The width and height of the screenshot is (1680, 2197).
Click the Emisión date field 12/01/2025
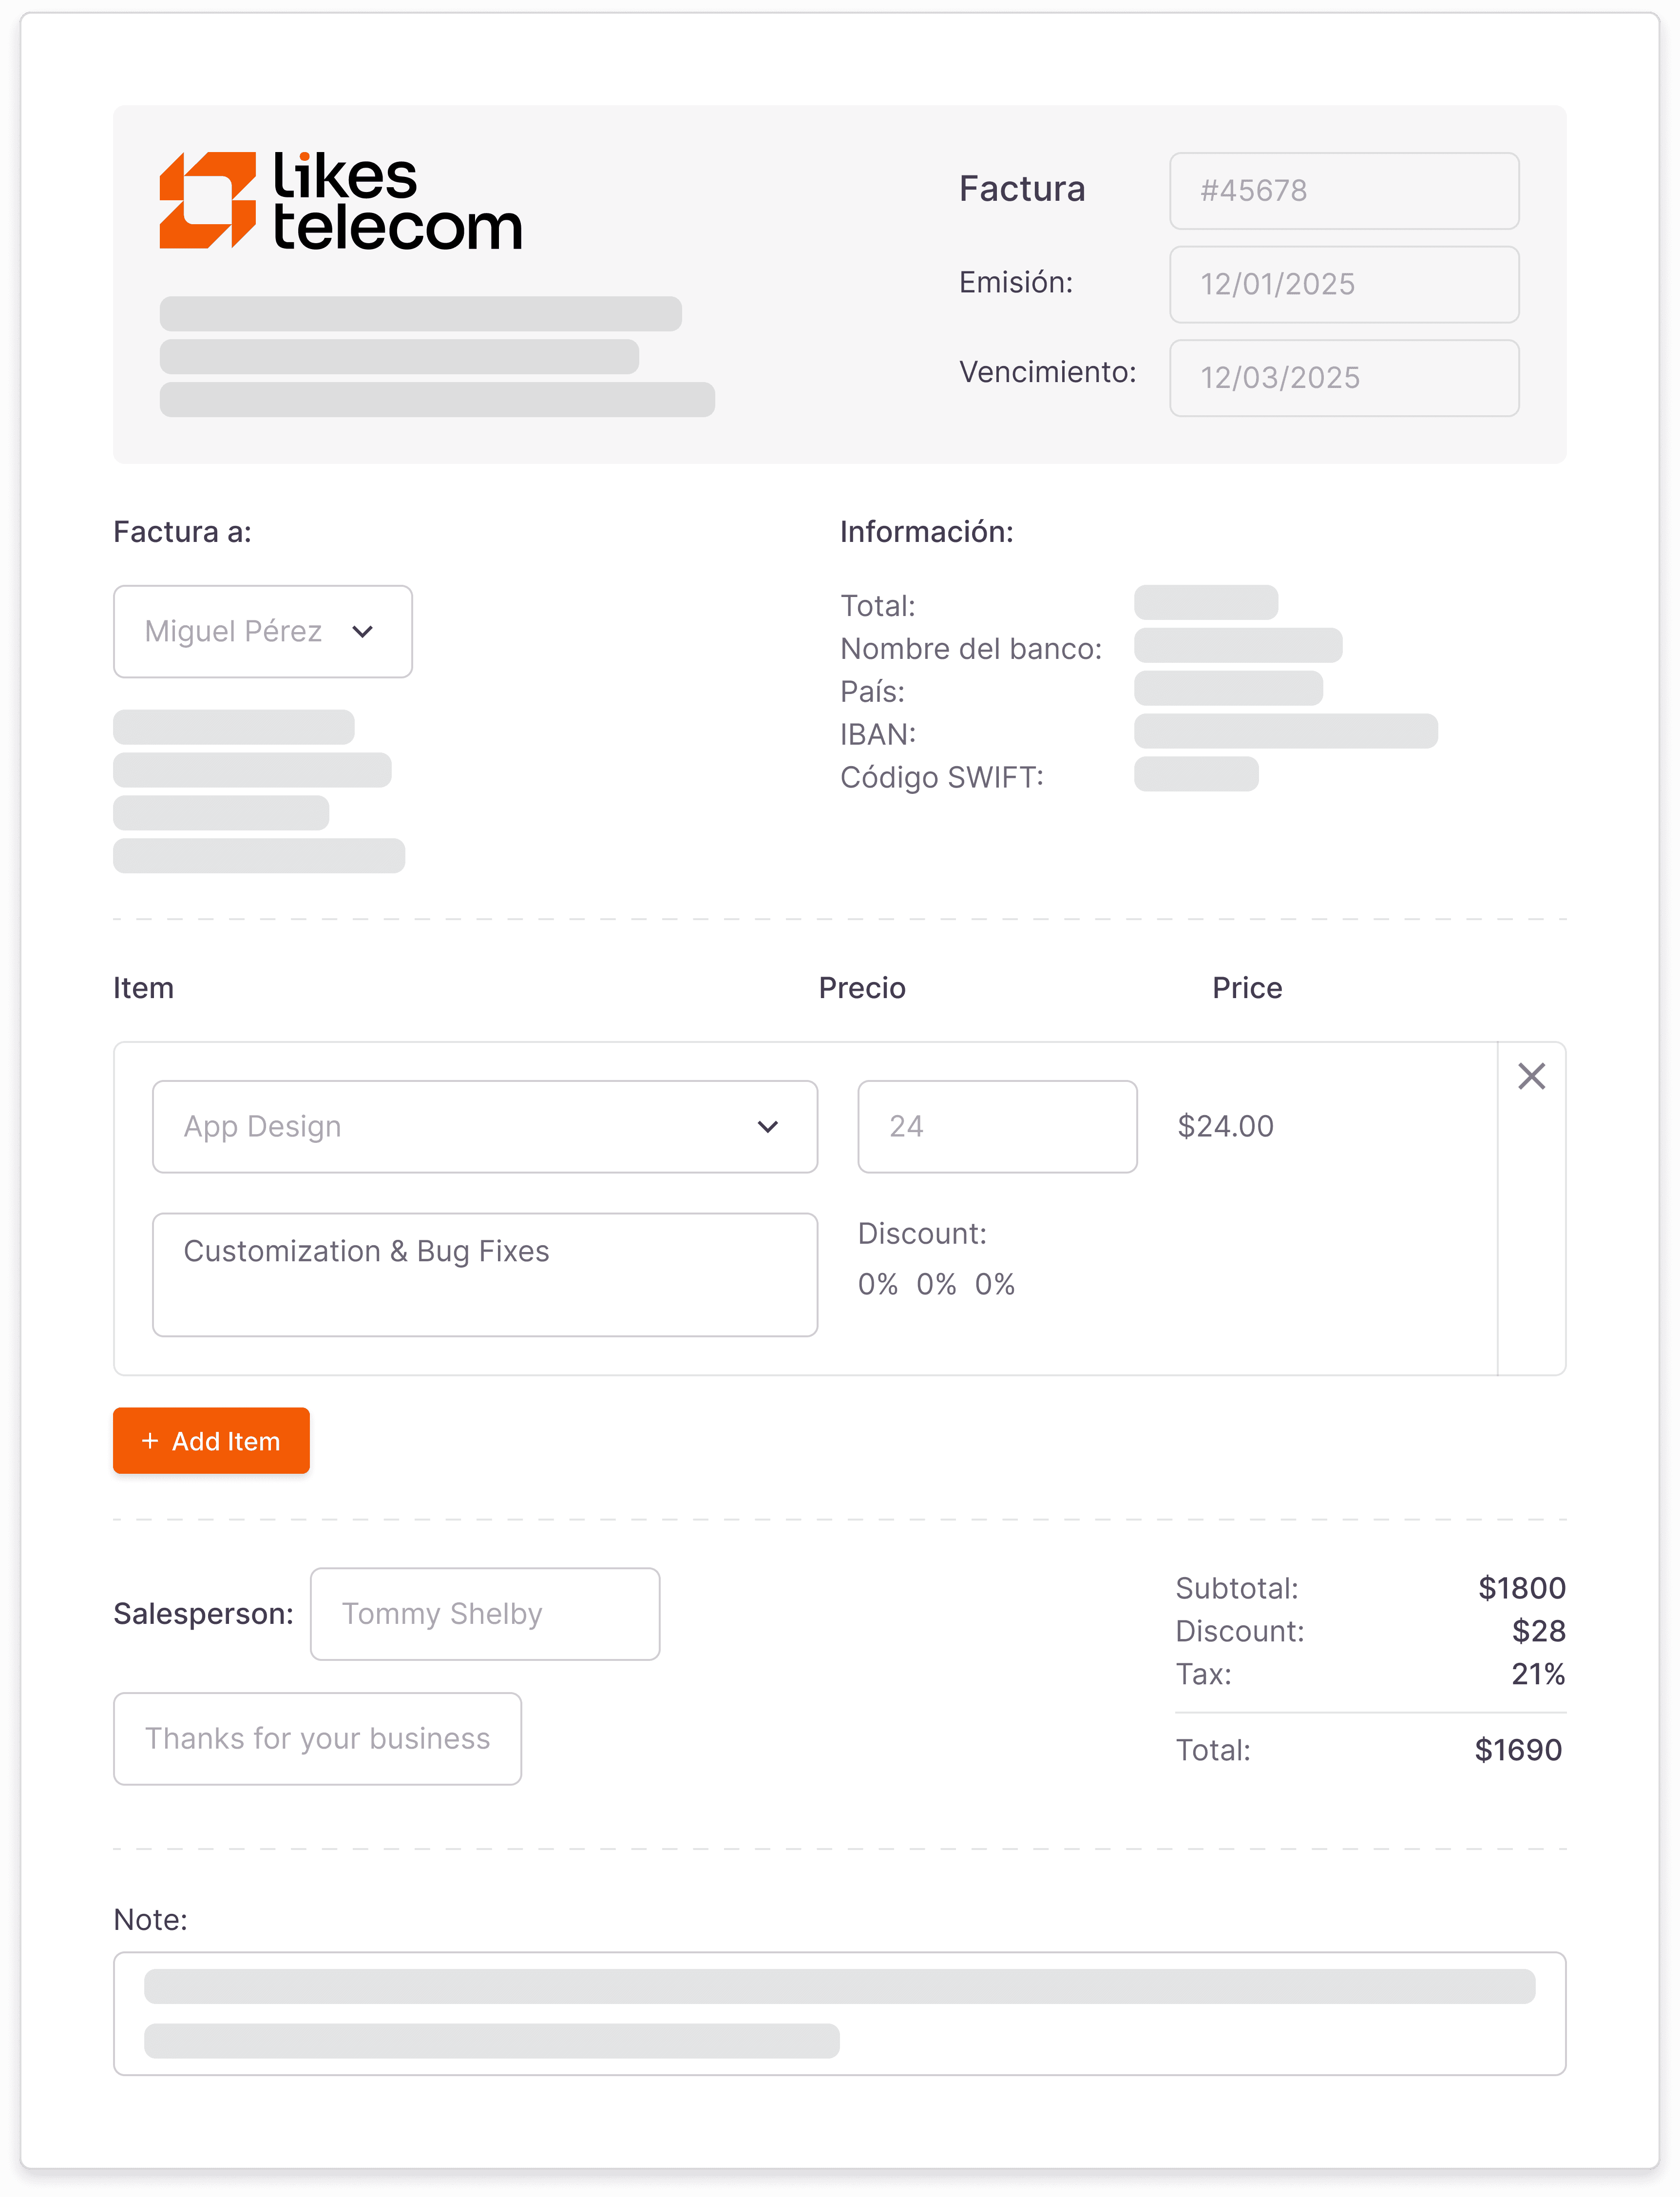[x=1344, y=284]
